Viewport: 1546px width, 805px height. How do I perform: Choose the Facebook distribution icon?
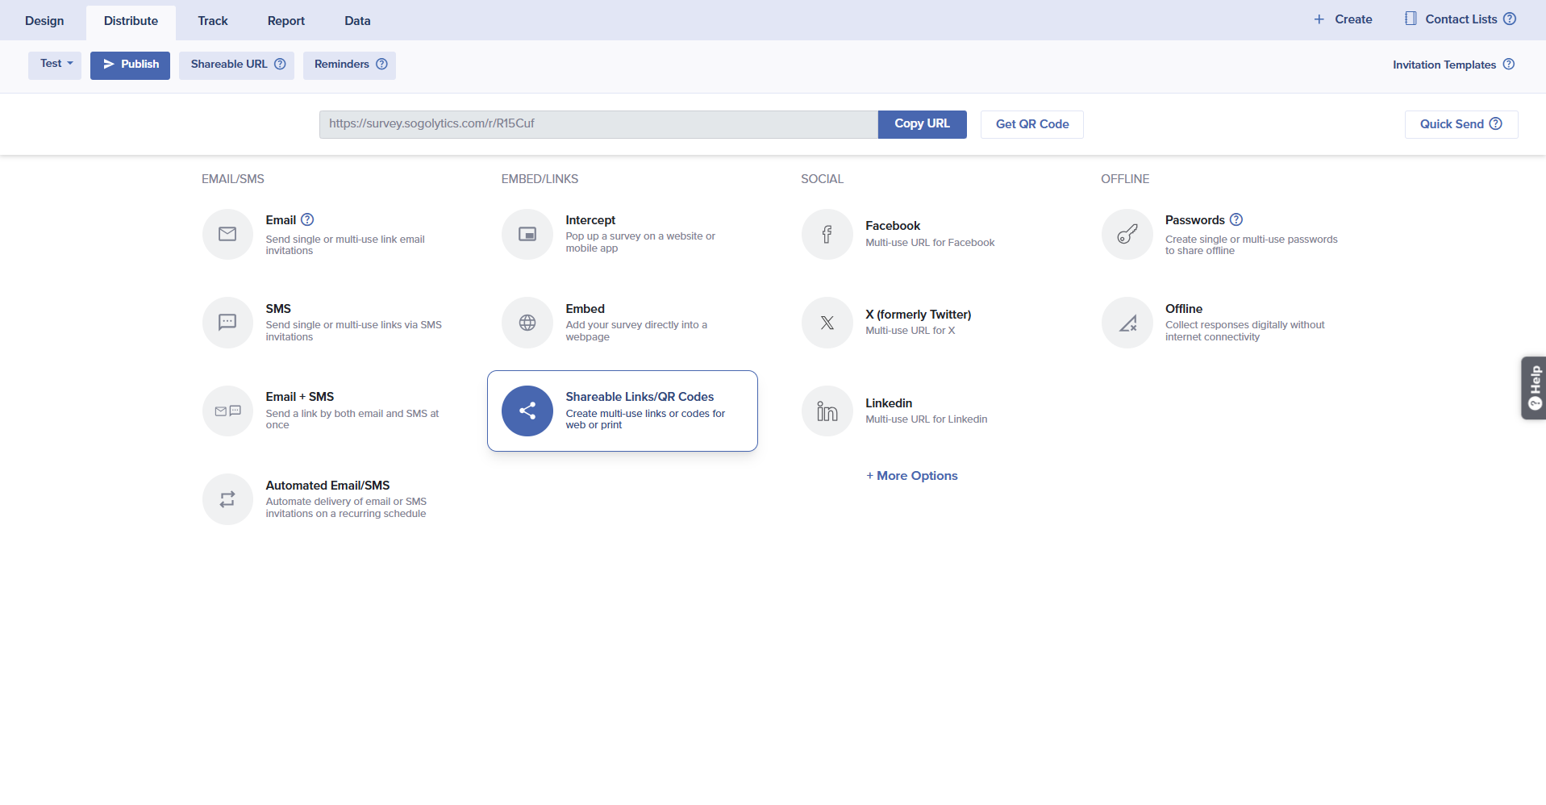827,234
